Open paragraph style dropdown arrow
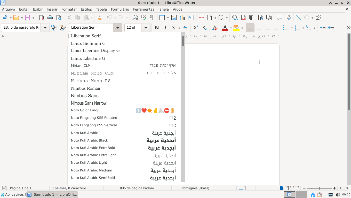 coord(45,28)
